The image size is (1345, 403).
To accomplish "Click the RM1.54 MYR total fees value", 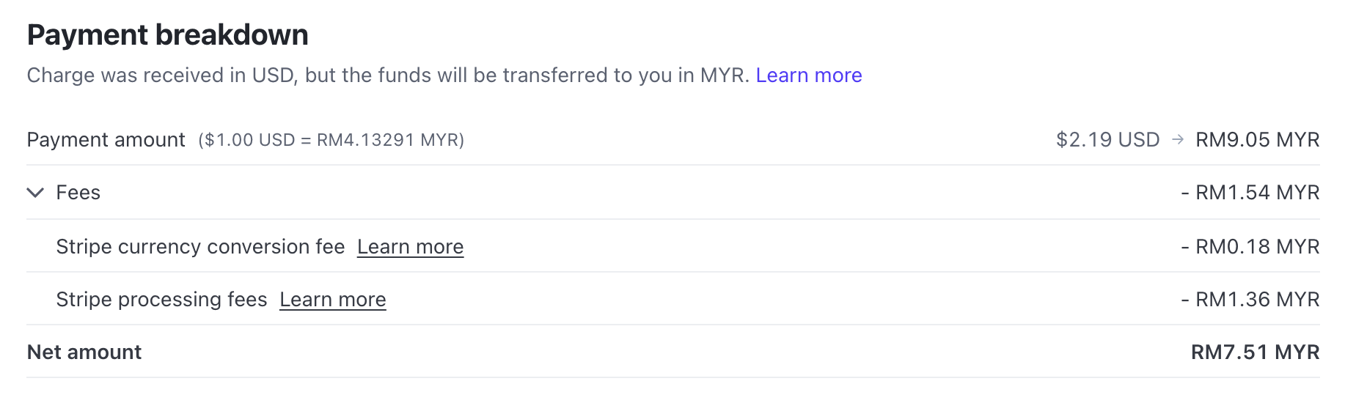I will click(x=1250, y=193).
